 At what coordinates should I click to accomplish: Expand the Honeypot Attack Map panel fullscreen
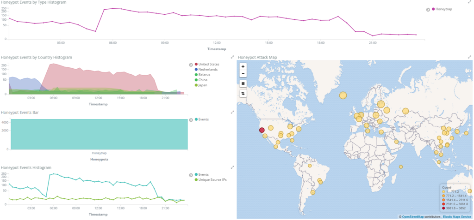click(469, 57)
